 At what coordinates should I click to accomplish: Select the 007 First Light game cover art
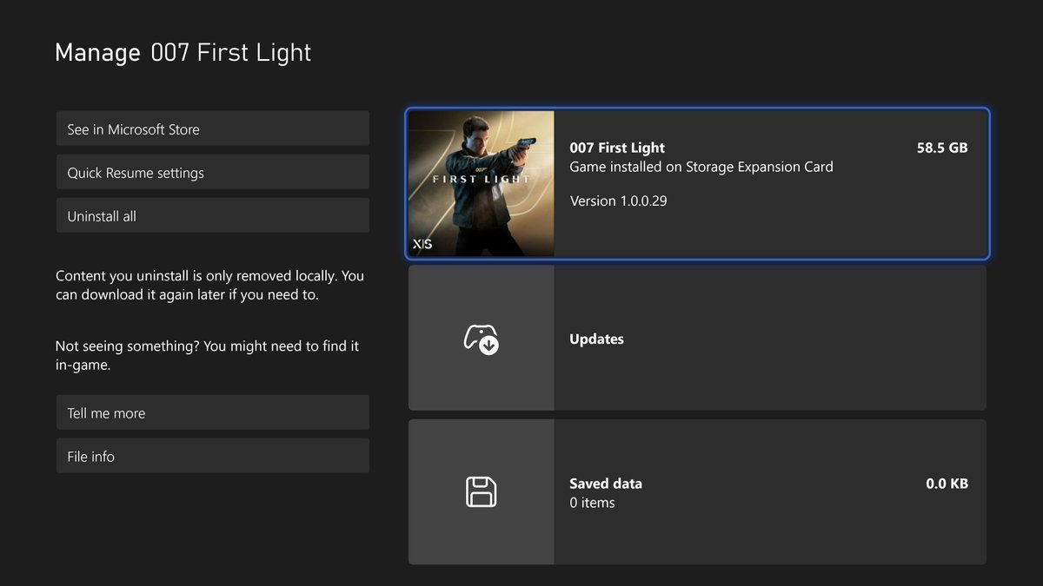(481, 183)
